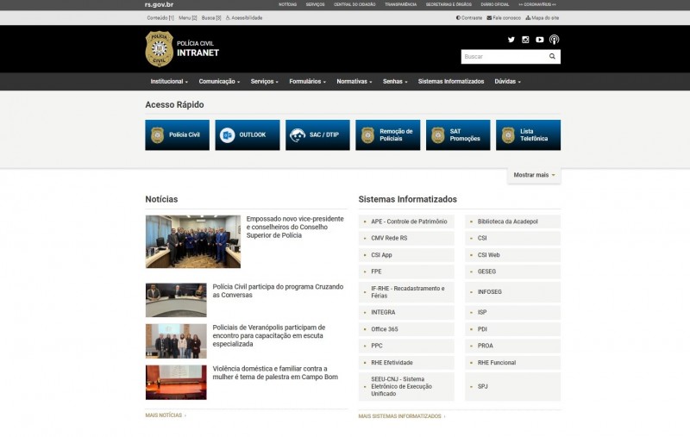Open INTEGRA system link
The image size is (690, 437).
pyautogui.click(x=406, y=312)
